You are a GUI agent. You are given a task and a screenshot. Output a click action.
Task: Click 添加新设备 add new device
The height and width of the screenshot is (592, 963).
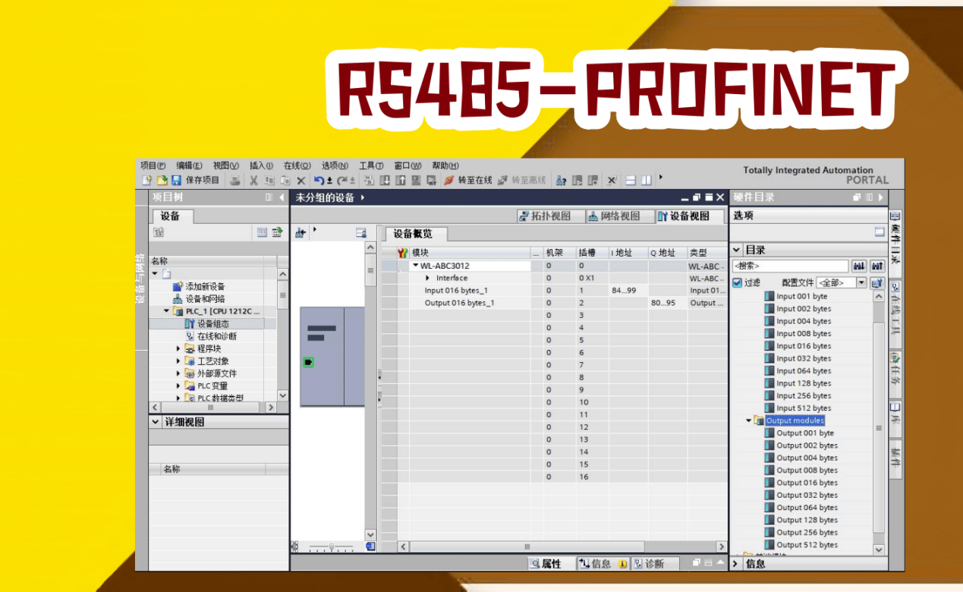click(199, 286)
